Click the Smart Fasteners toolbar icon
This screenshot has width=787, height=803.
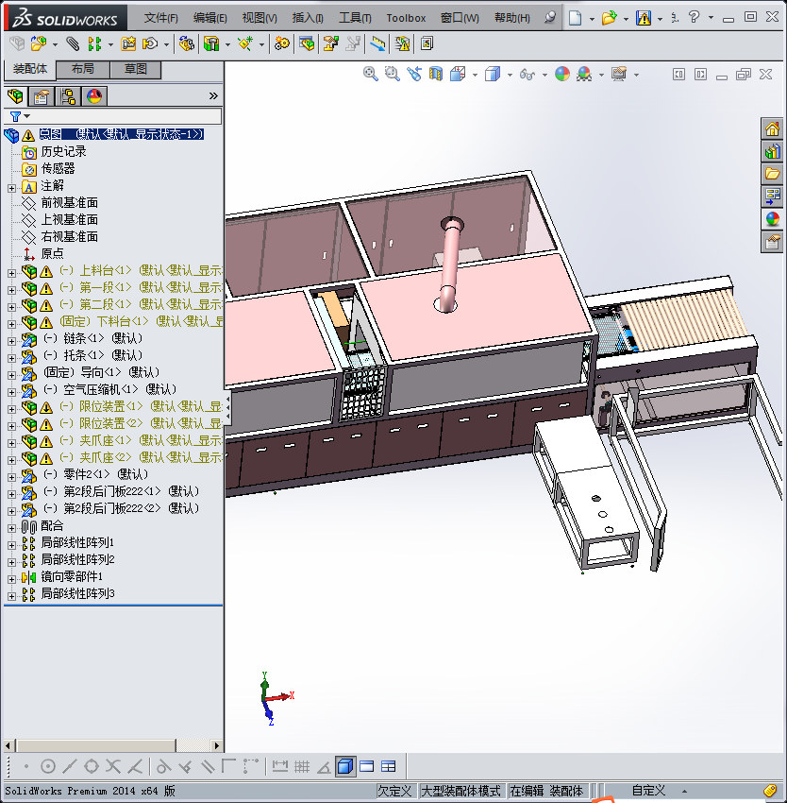pyautogui.click(x=127, y=44)
